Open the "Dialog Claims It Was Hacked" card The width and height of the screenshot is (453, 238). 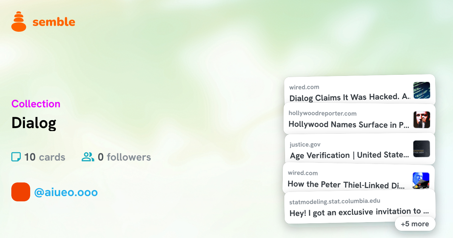pyautogui.click(x=359, y=90)
